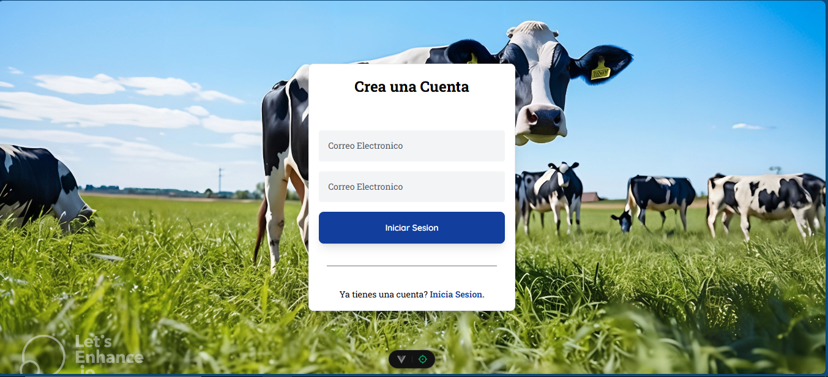Viewport: 828px width, 377px height.
Task: Follow the Inicia Sesion link
Action: coord(456,294)
